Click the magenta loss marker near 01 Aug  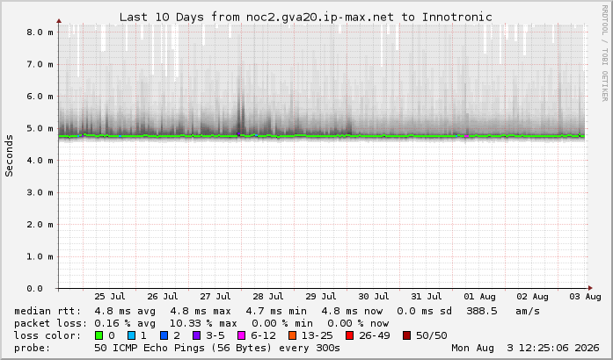(x=466, y=136)
